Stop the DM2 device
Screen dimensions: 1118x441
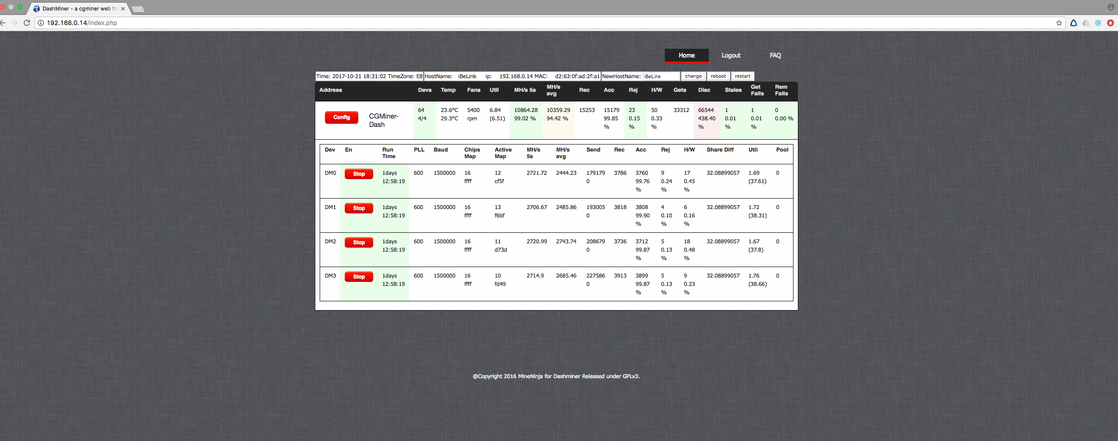tap(358, 242)
